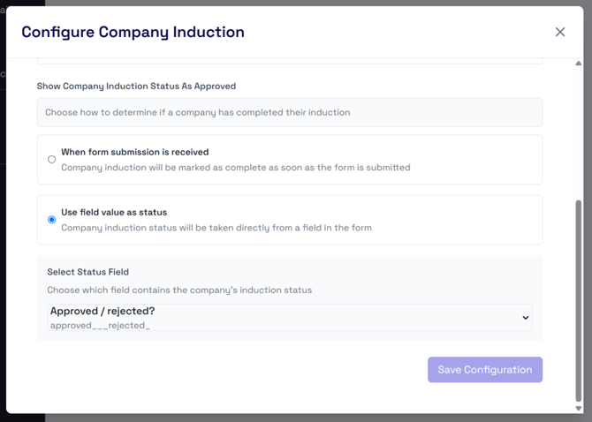Click 'Show Company Induction Status As Approved' label
Image resolution: width=592 pixels, height=422 pixels.
136,87
